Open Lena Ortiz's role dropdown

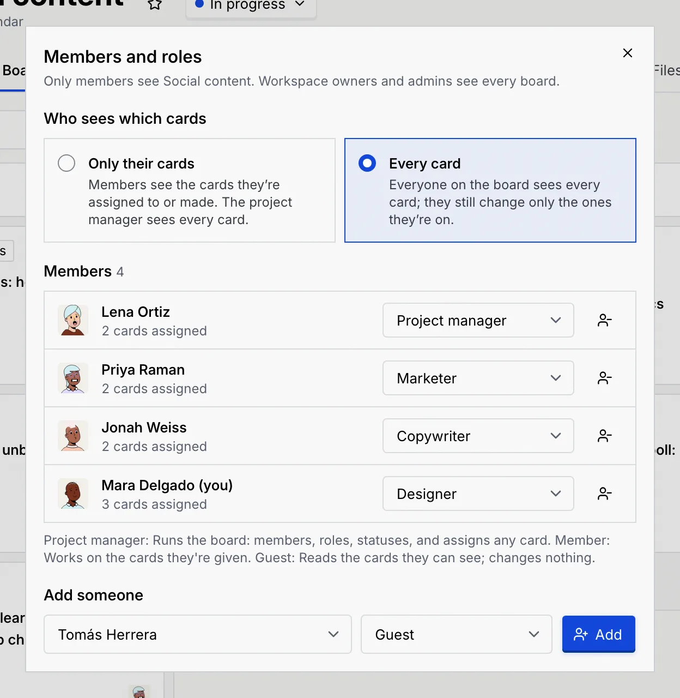click(x=478, y=320)
